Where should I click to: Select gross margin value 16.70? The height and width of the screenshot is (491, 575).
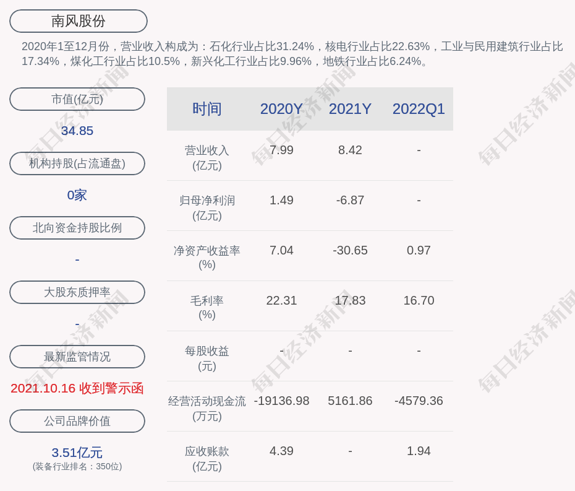pyautogui.click(x=419, y=300)
